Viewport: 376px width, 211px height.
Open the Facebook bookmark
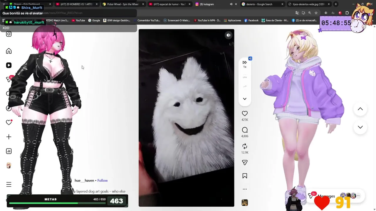[251, 21]
